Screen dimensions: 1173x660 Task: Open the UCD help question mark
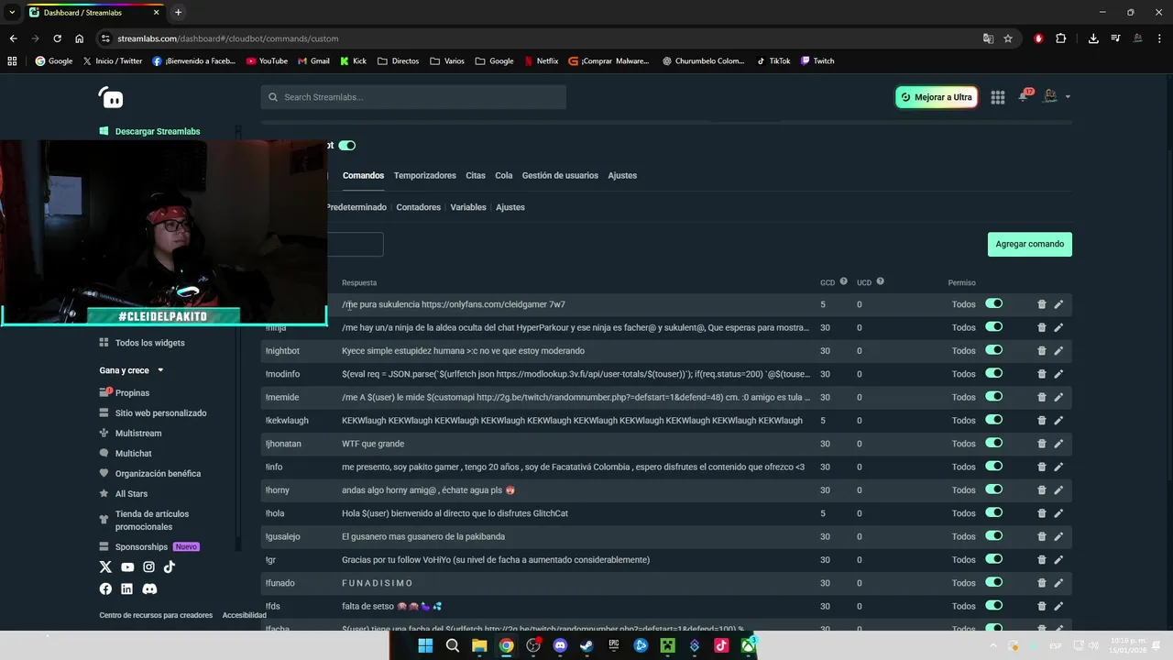pos(880,281)
